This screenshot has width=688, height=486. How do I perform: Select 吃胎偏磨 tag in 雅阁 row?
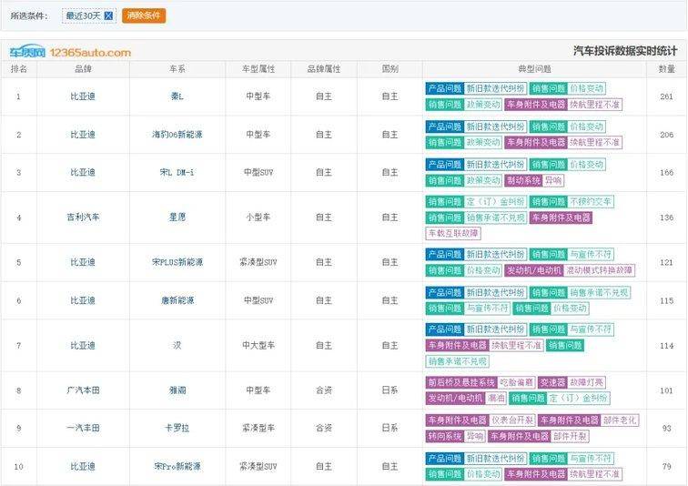click(516, 382)
